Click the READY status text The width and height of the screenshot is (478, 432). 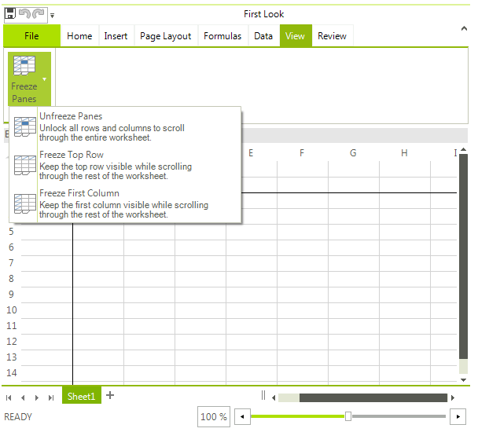(x=18, y=417)
